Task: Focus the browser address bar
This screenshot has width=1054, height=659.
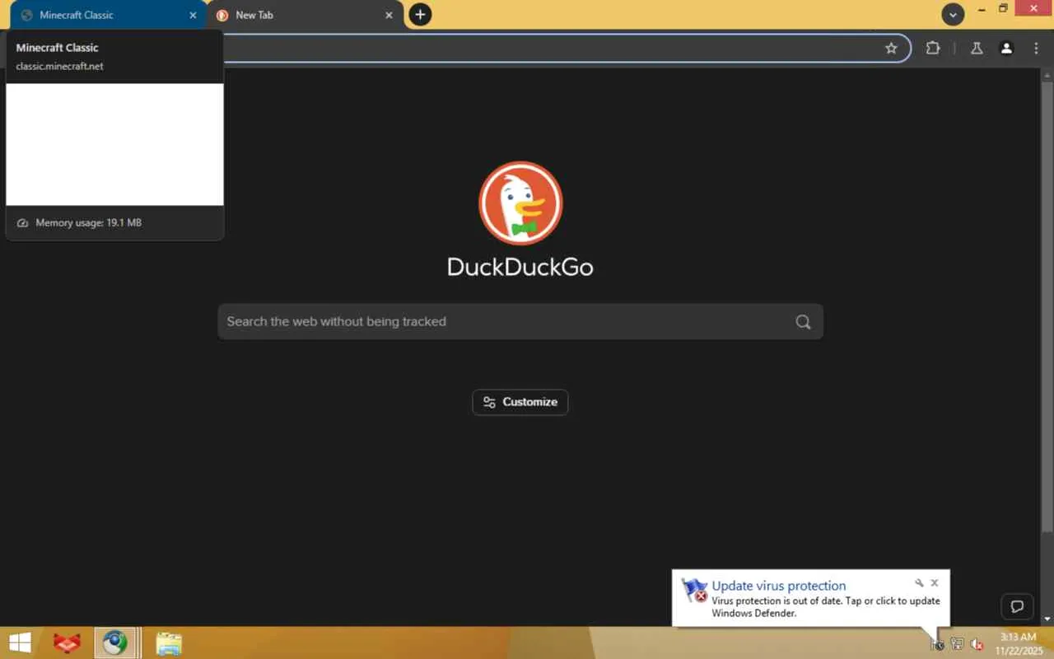Action: [x=552, y=49]
